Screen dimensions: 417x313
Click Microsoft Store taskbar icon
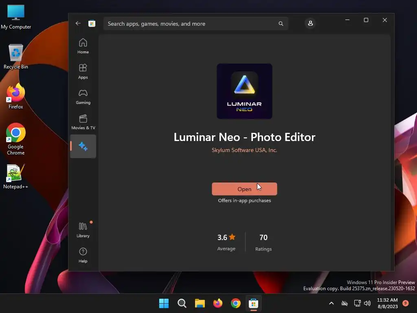[253, 303]
